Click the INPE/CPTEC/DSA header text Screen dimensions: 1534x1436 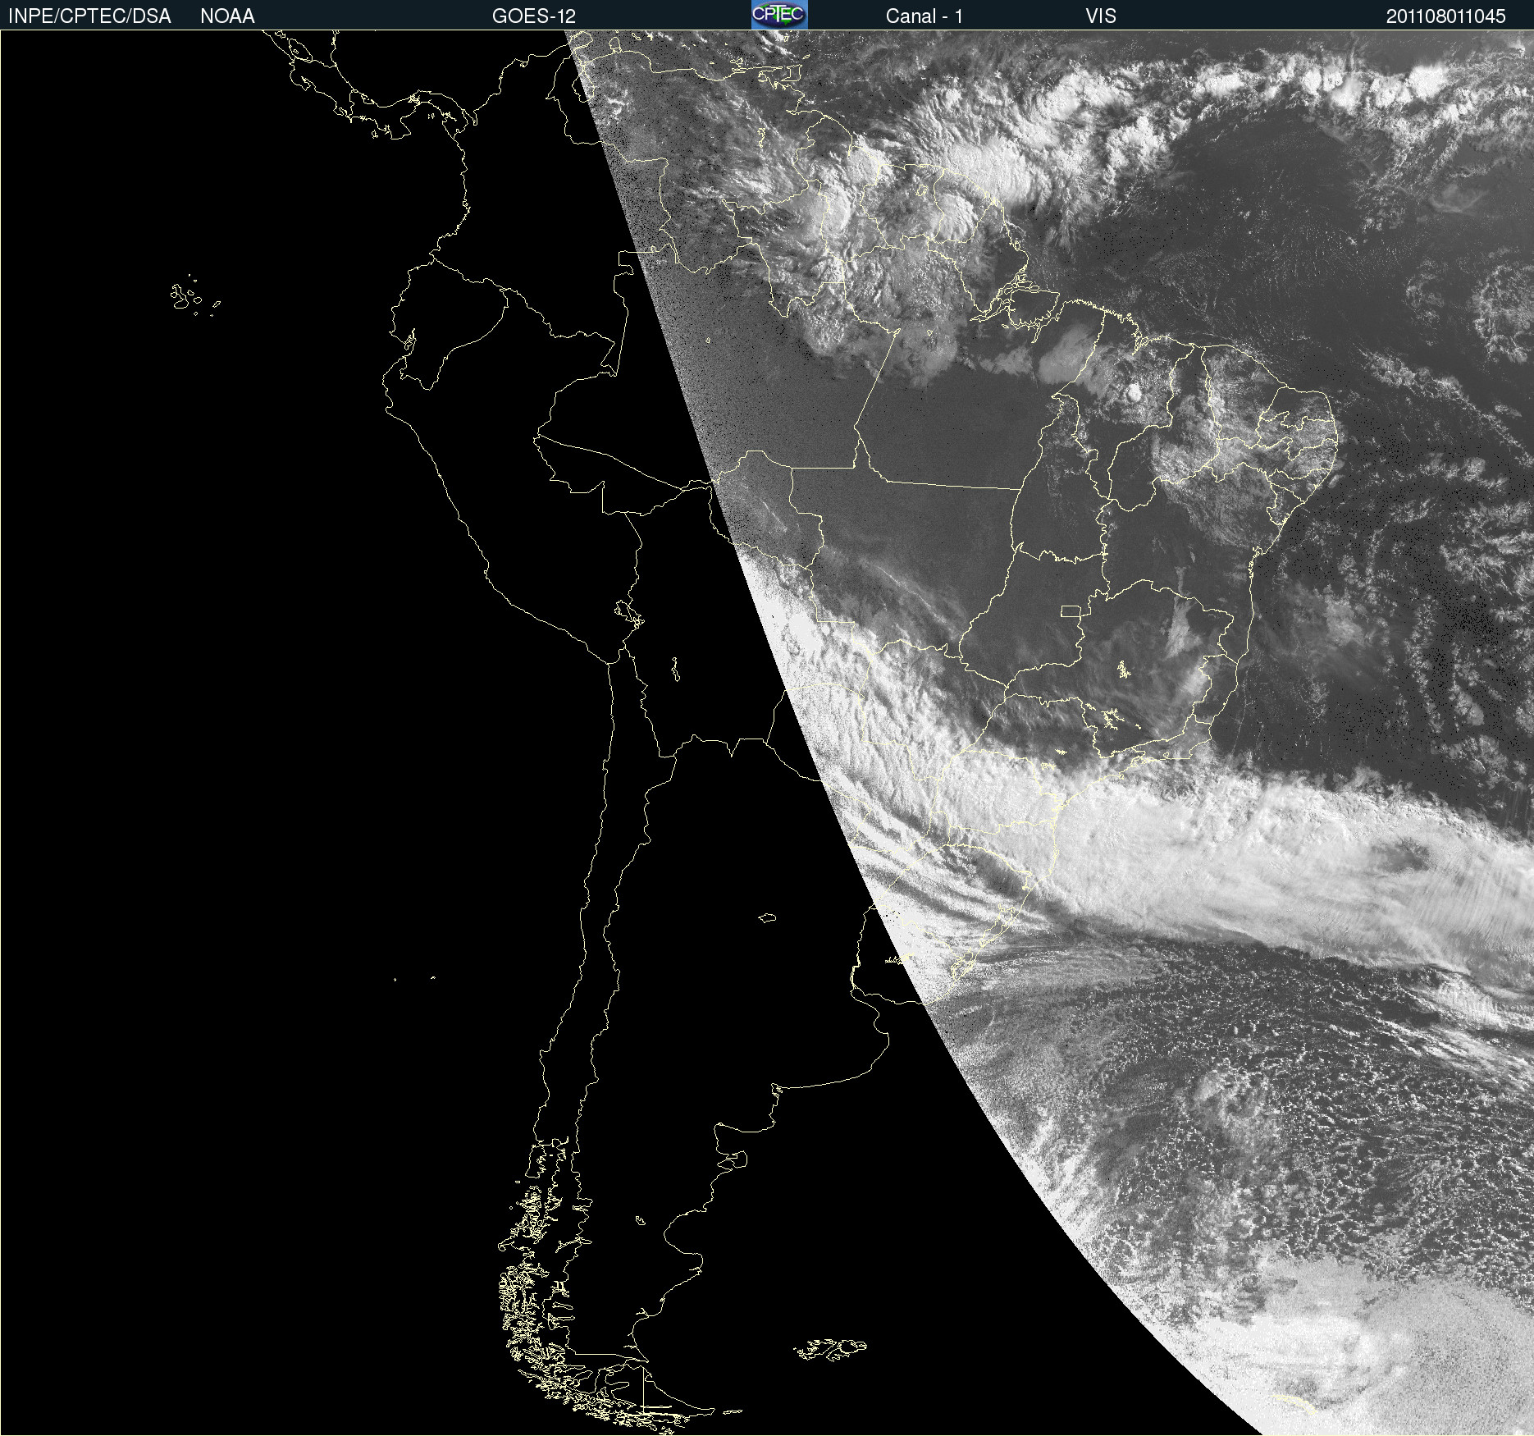tap(89, 16)
